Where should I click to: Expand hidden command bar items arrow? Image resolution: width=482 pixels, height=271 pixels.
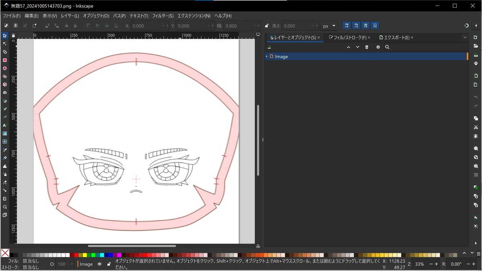pyautogui.click(x=476, y=243)
